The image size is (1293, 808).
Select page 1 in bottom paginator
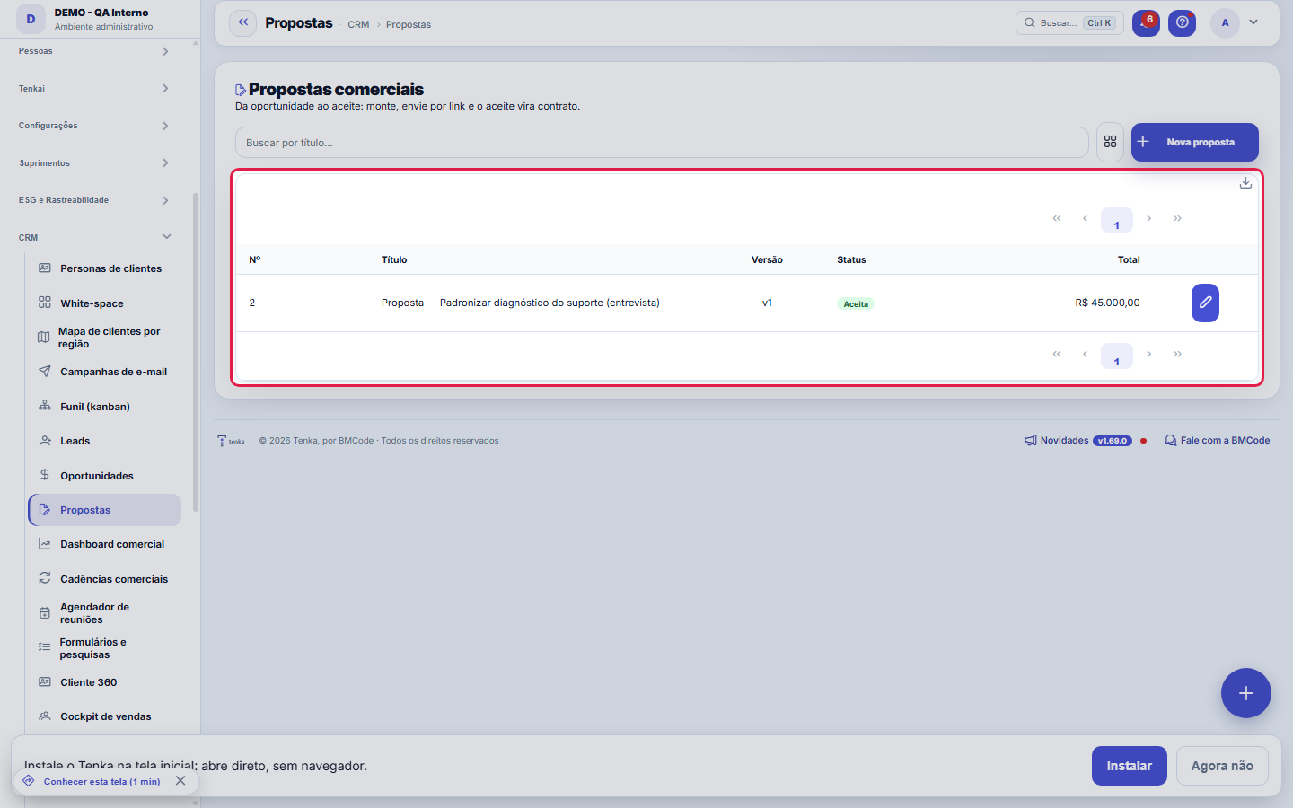coord(1117,356)
